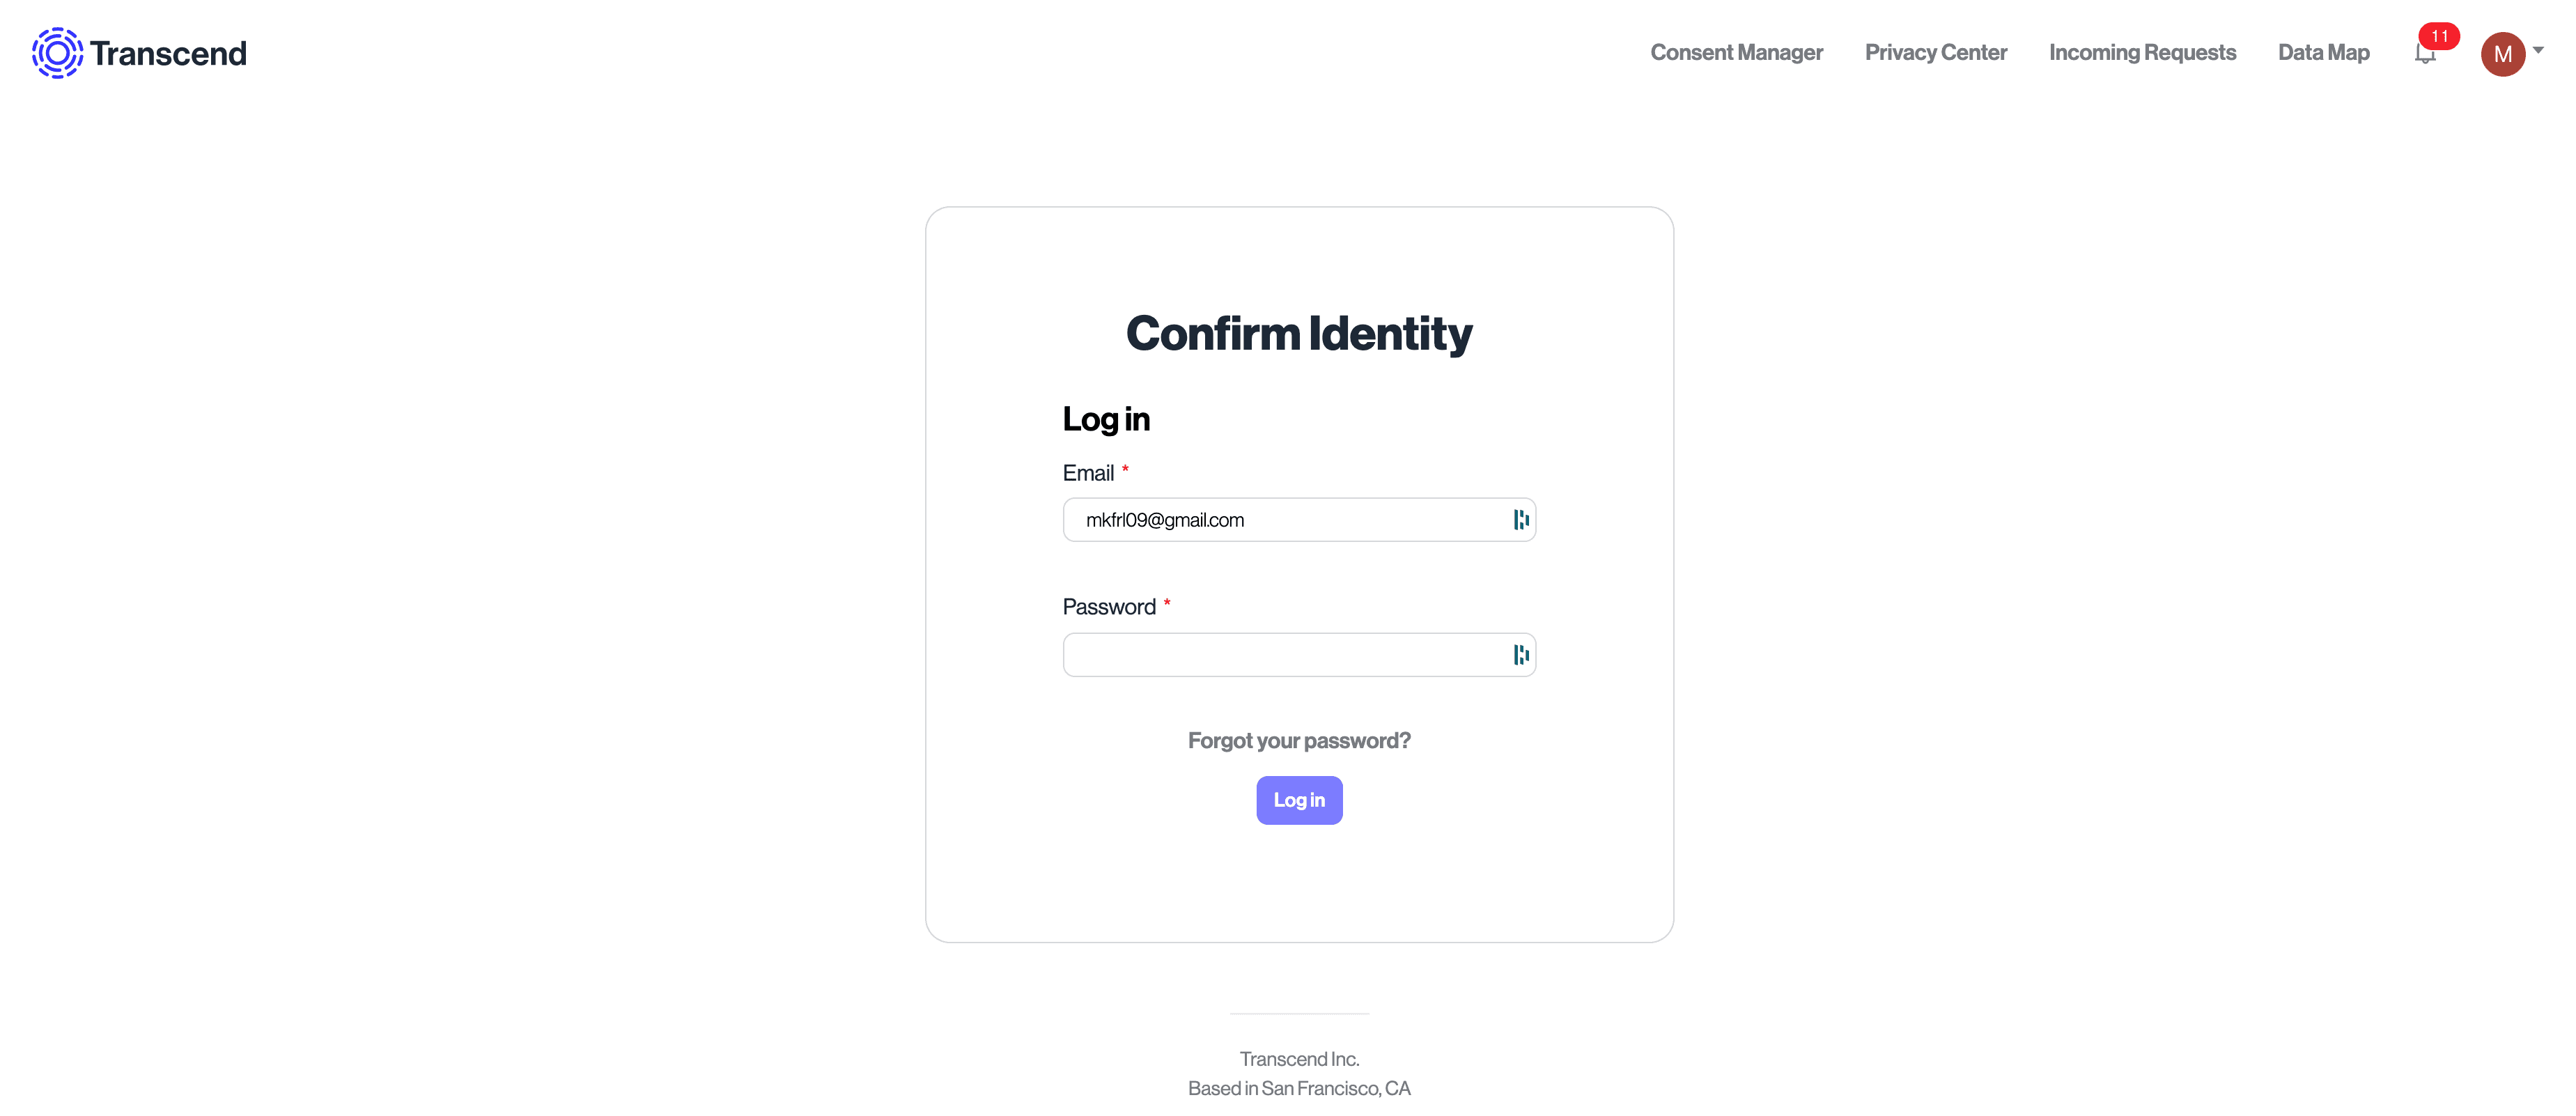This screenshot has height=1116, width=2576.
Task: Go to Privacy Center
Action: point(1935,53)
